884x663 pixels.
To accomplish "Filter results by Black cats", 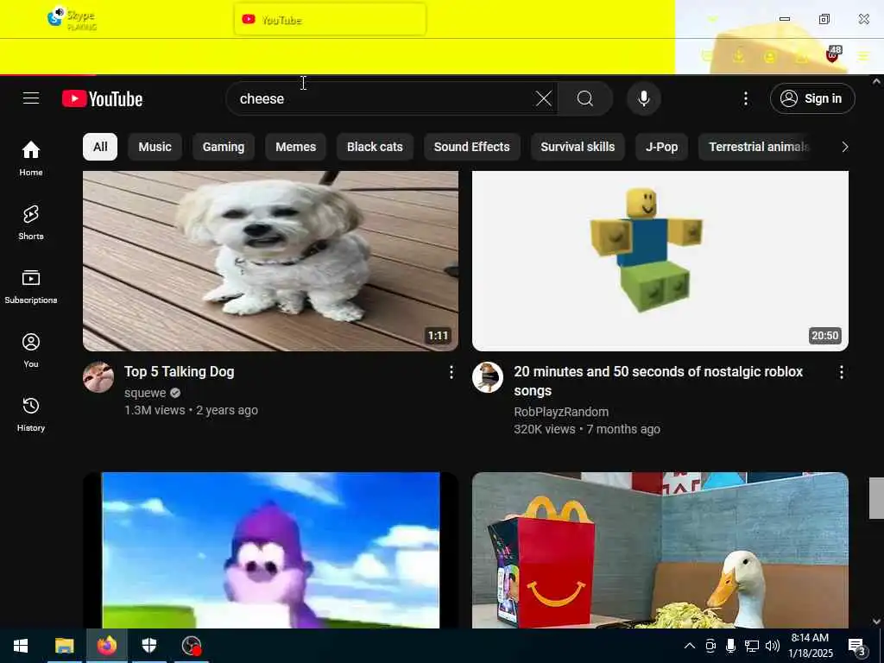I will [375, 147].
